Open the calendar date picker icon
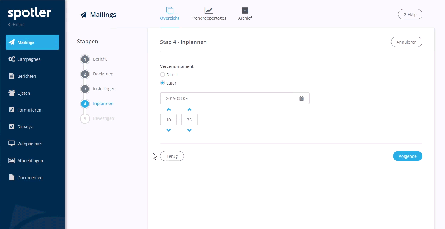 pos(302,98)
